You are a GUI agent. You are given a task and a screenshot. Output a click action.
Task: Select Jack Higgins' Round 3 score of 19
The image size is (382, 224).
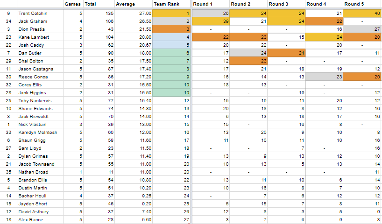pyautogui.click(x=286, y=93)
